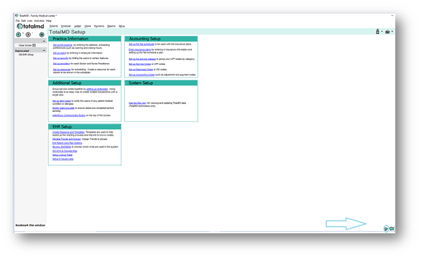Open the Setup In House Labs link

pos(63,159)
